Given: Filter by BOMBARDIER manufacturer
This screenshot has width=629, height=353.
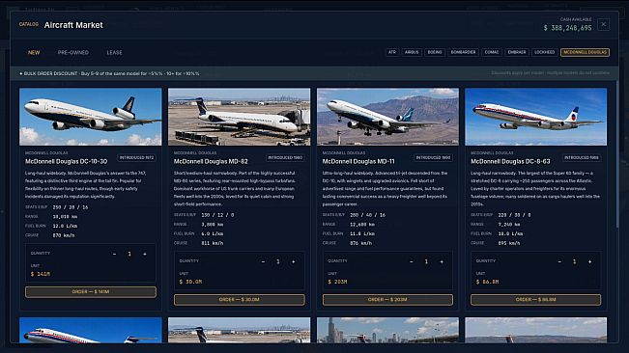Looking at the screenshot, I should pyautogui.click(x=463, y=52).
